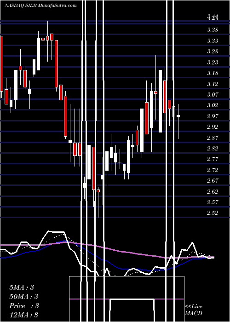The width and height of the screenshot is (230, 322).
Task: Click the 3.07 price axis label
Action: (213, 95)
